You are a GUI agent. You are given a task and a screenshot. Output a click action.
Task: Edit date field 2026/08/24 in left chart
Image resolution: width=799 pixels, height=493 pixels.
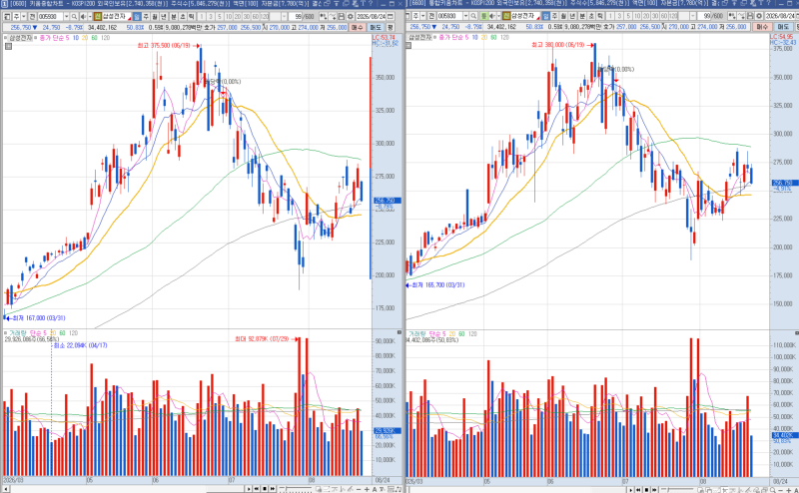point(371,16)
